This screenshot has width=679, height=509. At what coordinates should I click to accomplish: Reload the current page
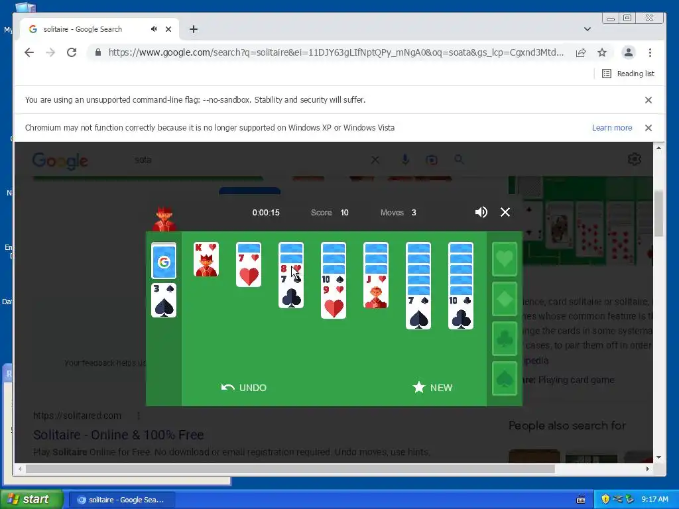click(72, 52)
